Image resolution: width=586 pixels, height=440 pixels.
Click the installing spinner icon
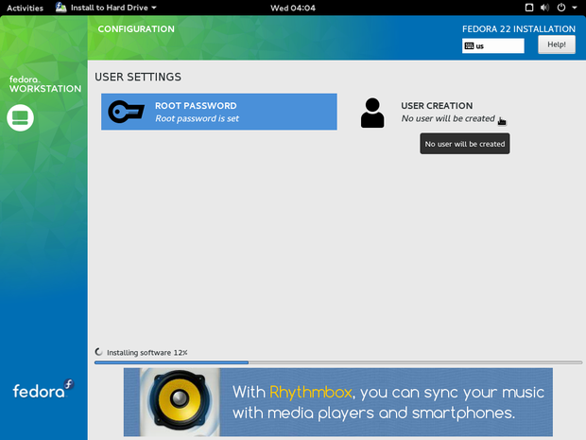coord(98,352)
